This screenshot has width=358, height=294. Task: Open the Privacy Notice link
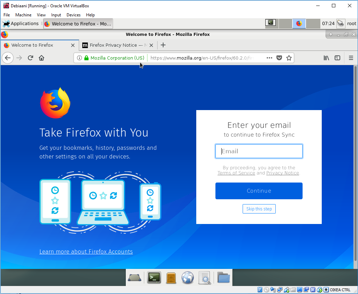click(x=283, y=173)
